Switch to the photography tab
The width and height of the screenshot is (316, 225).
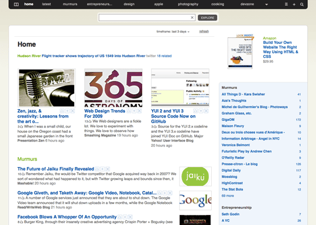(x=188, y=4)
